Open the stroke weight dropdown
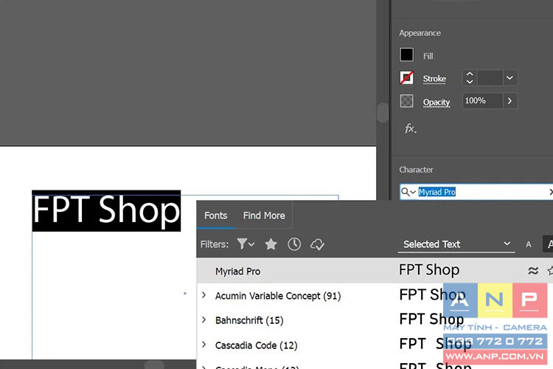The width and height of the screenshot is (553, 369). point(509,78)
